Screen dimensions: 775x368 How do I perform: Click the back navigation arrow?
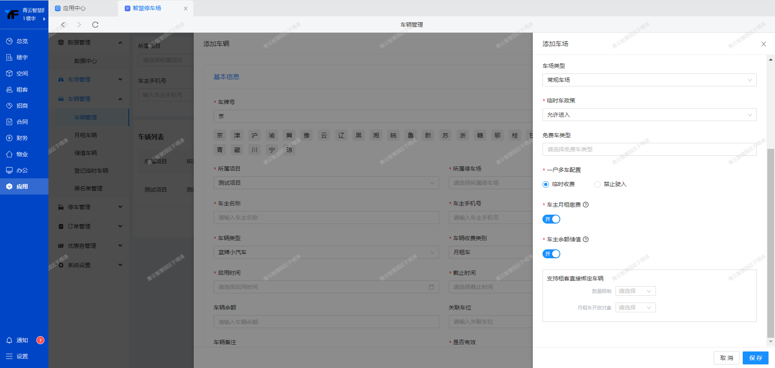63,25
